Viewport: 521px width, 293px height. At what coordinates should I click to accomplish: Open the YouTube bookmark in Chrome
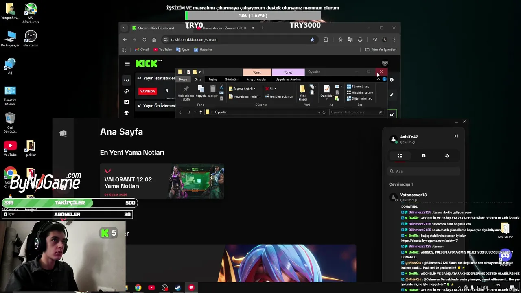click(162, 50)
